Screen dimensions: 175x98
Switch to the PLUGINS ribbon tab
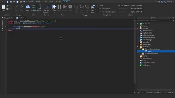pos(58,2)
